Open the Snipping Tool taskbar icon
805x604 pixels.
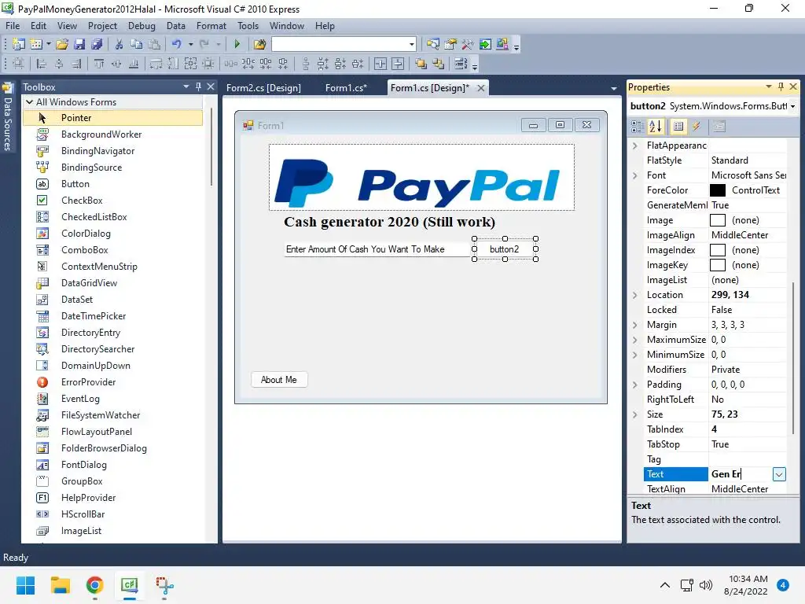[x=164, y=585]
